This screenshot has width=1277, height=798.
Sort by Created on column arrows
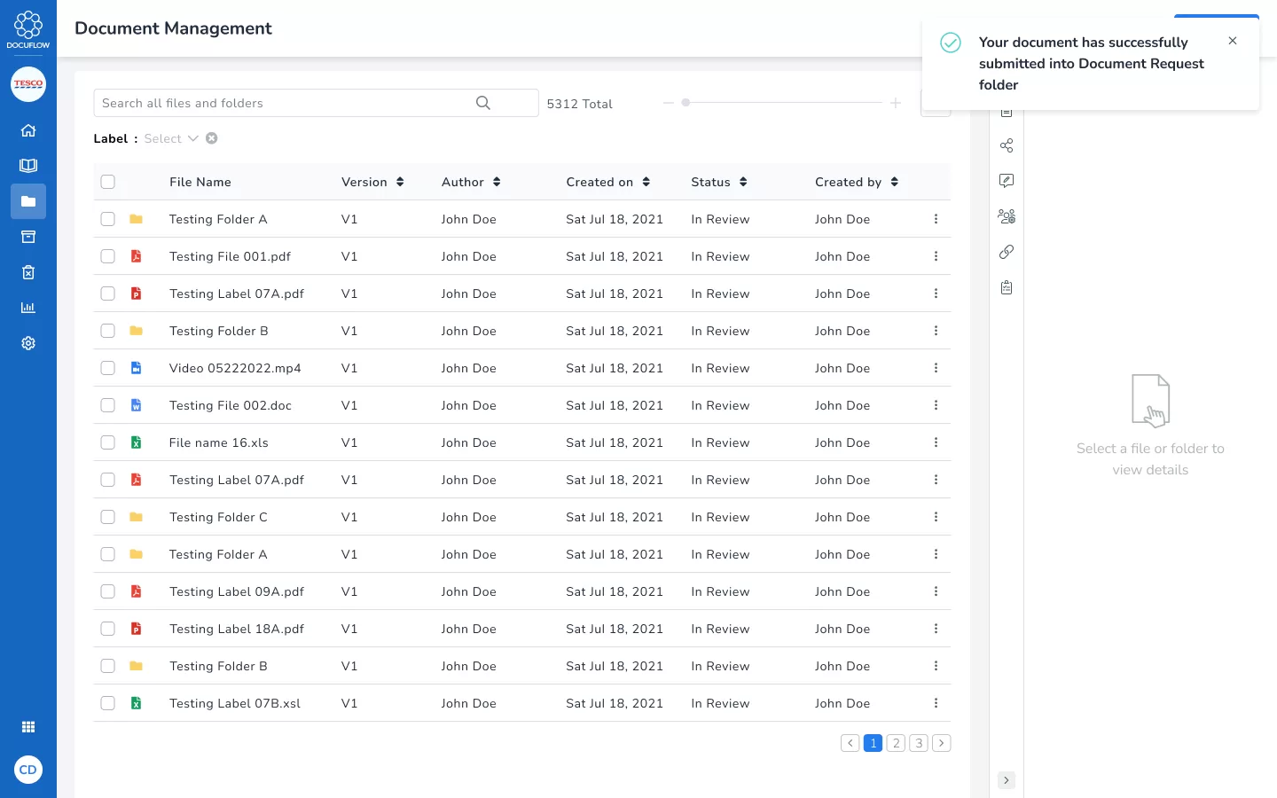[x=646, y=182]
